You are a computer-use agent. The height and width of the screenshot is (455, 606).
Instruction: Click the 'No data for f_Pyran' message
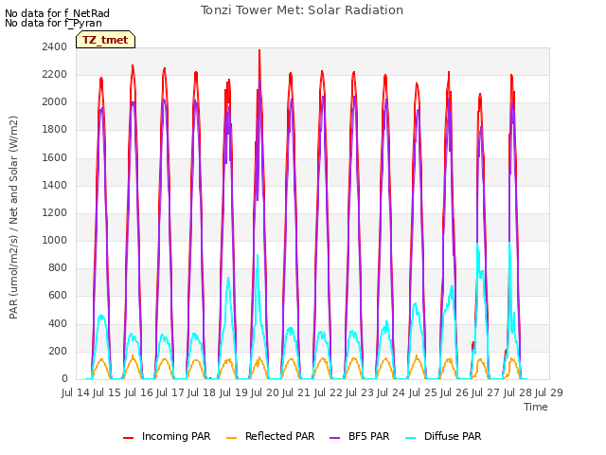click(53, 23)
